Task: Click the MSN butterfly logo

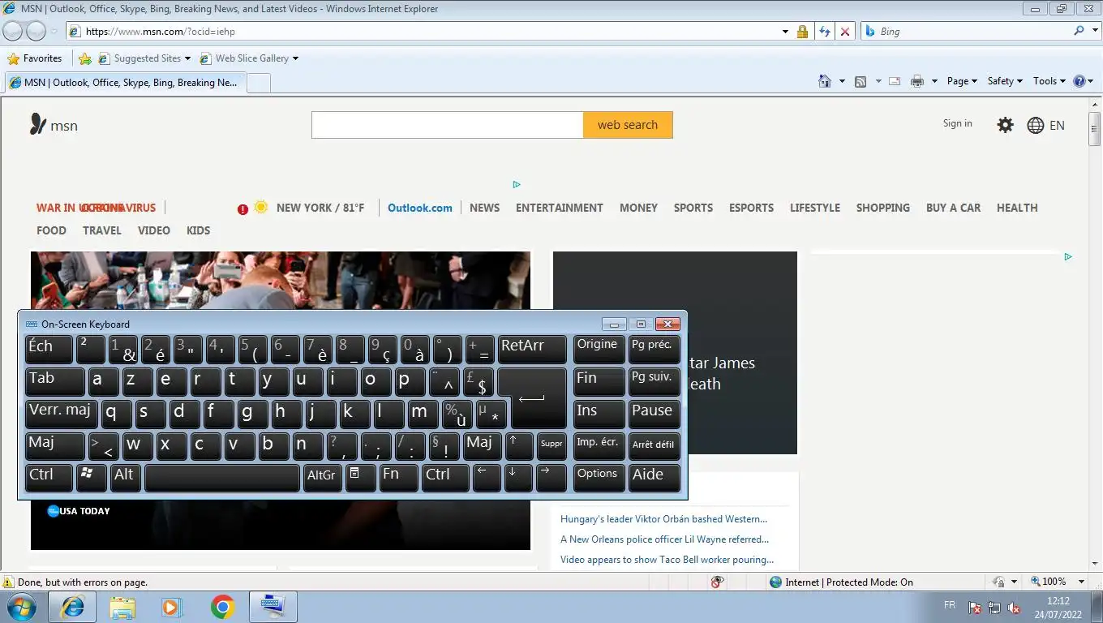Action: pos(38,124)
